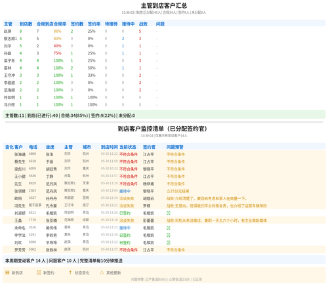The image size is (328, 294).
Task: Click supervisor name 王守冲 in summary table
Action: pos(9,75)
